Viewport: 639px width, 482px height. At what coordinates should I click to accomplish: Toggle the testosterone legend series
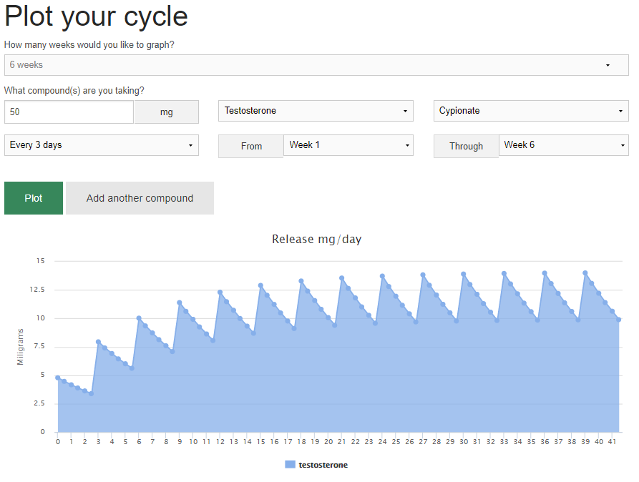323,465
